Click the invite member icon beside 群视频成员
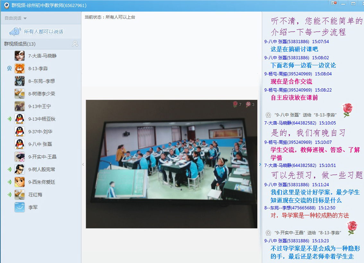This screenshot has height=263, width=364. click(x=75, y=44)
